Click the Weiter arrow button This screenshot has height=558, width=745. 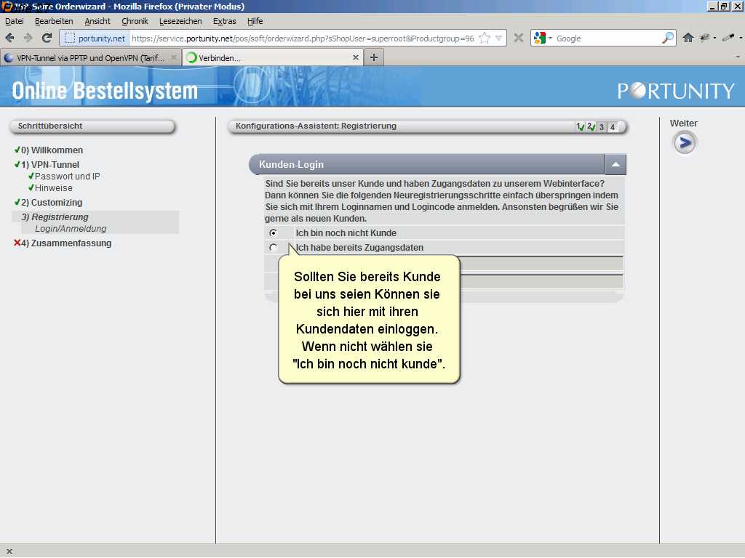(684, 143)
